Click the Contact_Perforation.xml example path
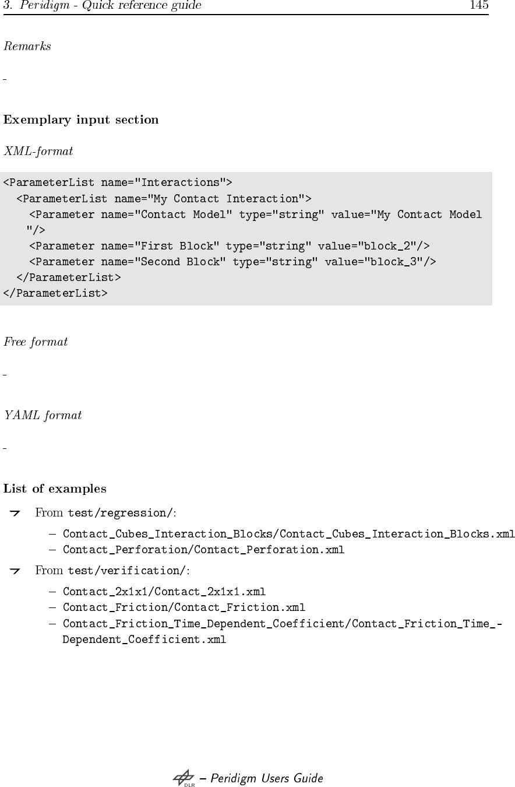Viewport: 515px width, 787px height. [x=203, y=550]
